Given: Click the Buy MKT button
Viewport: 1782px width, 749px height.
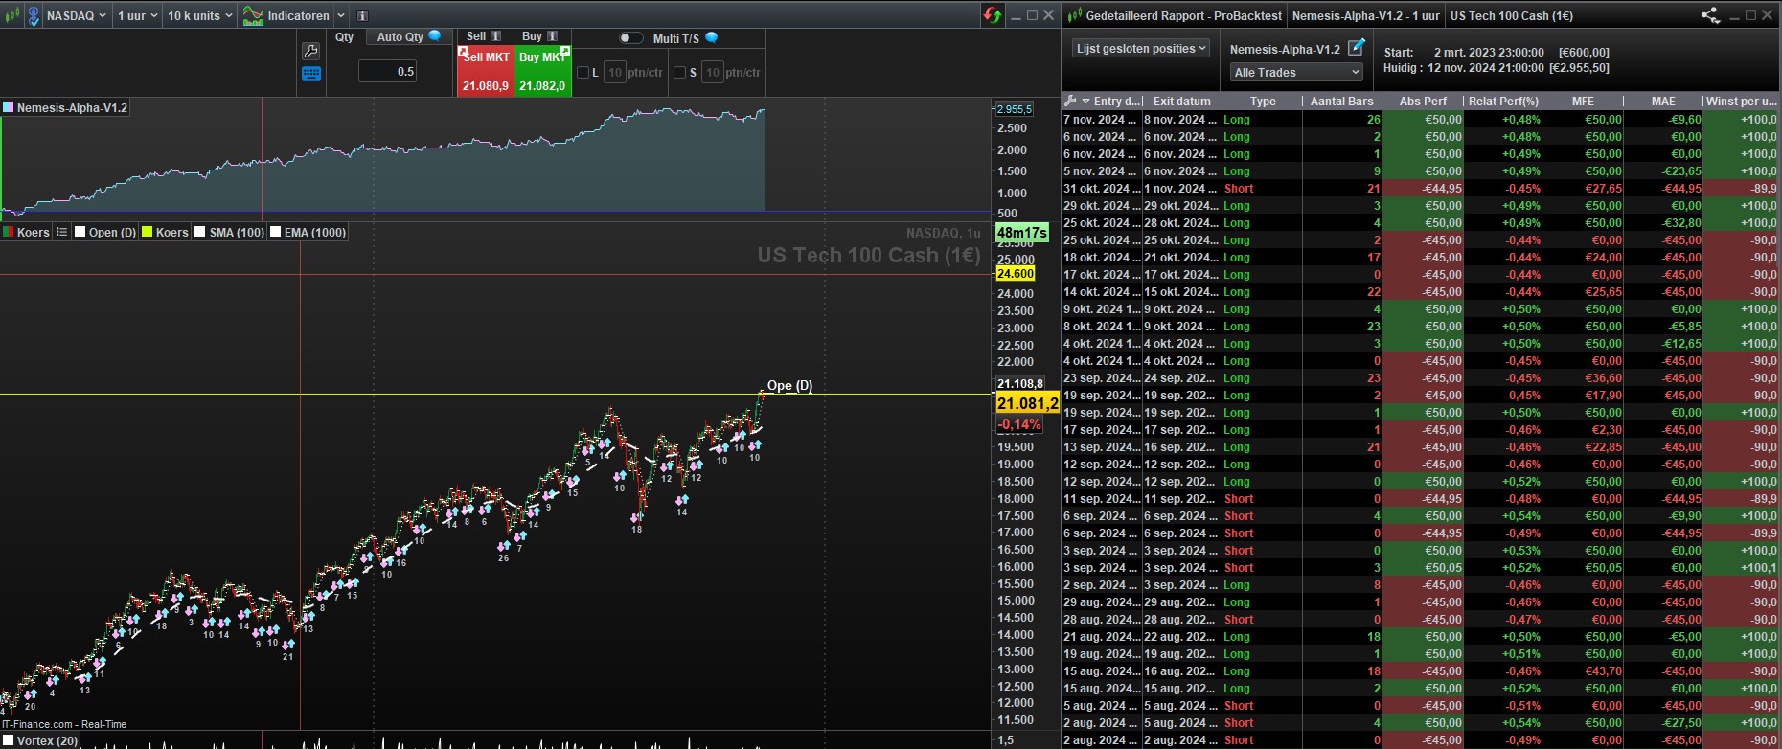Looking at the screenshot, I should click(543, 71).
